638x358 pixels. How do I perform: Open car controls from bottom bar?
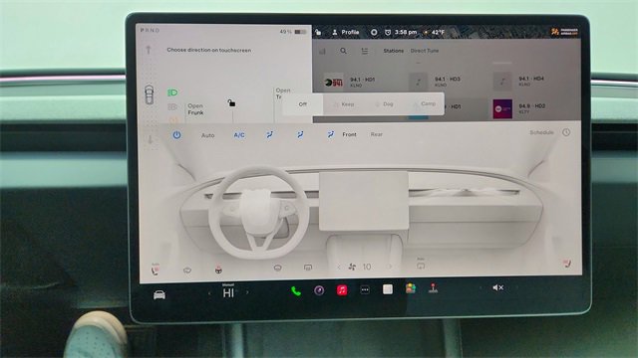159,294
